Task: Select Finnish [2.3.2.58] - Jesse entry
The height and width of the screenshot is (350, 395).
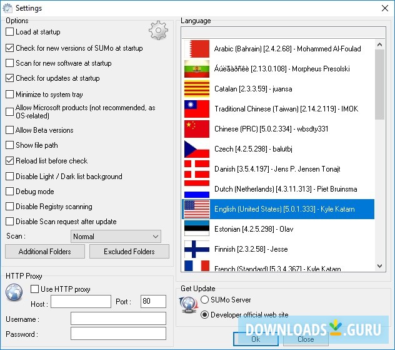Action: click(x=251, y=249)
